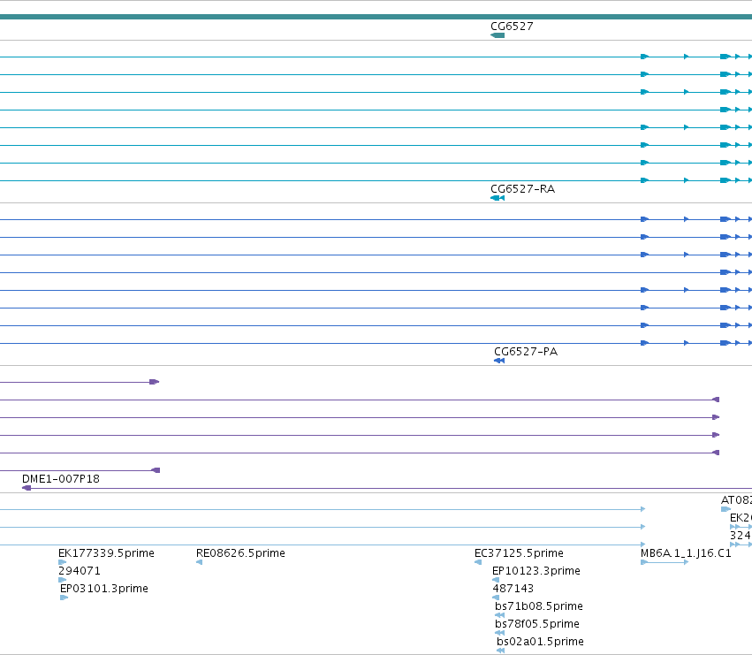Select the bs71b08.5prime feature glyph
This screenshot has width=752, height=655.
coord(500,615)
